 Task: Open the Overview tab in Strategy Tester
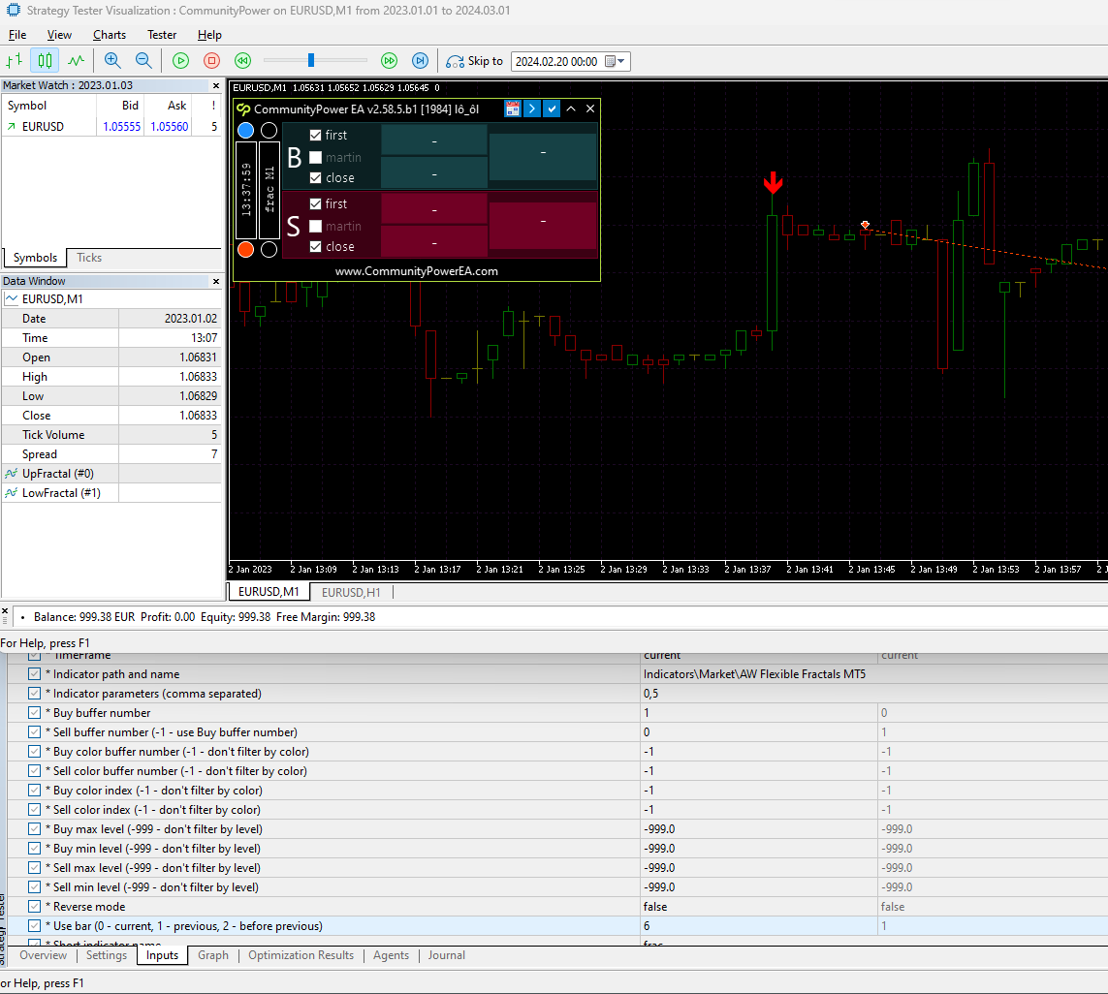43,955
